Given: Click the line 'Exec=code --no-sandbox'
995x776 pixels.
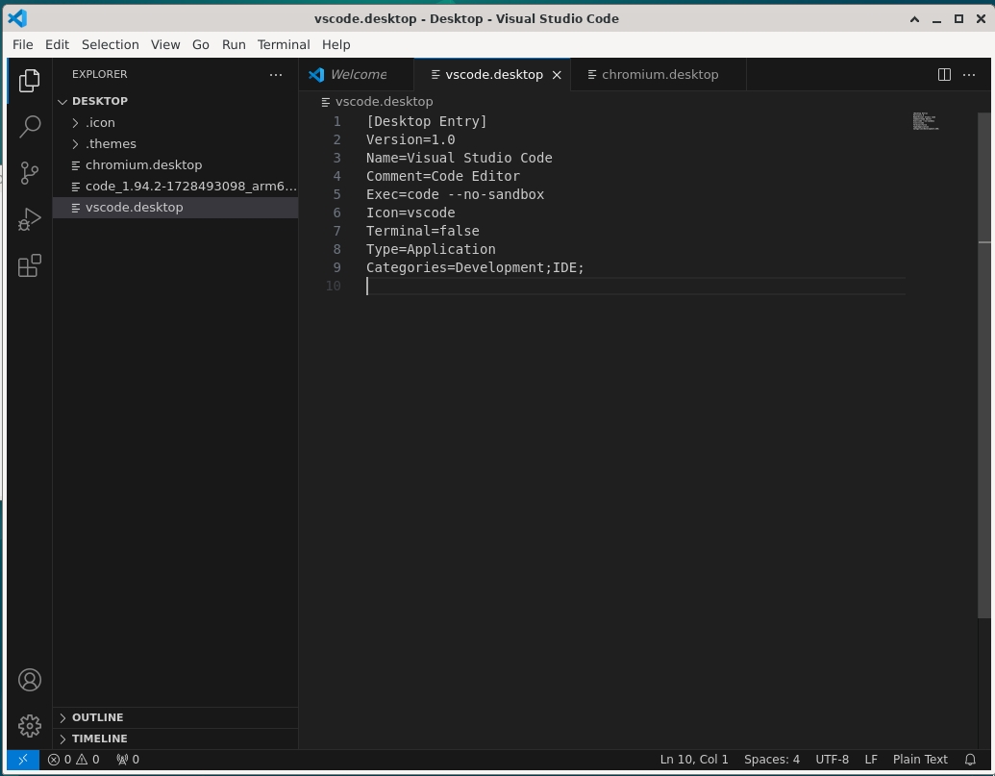Looking at the screenshot, I should [x=455, y=194].
